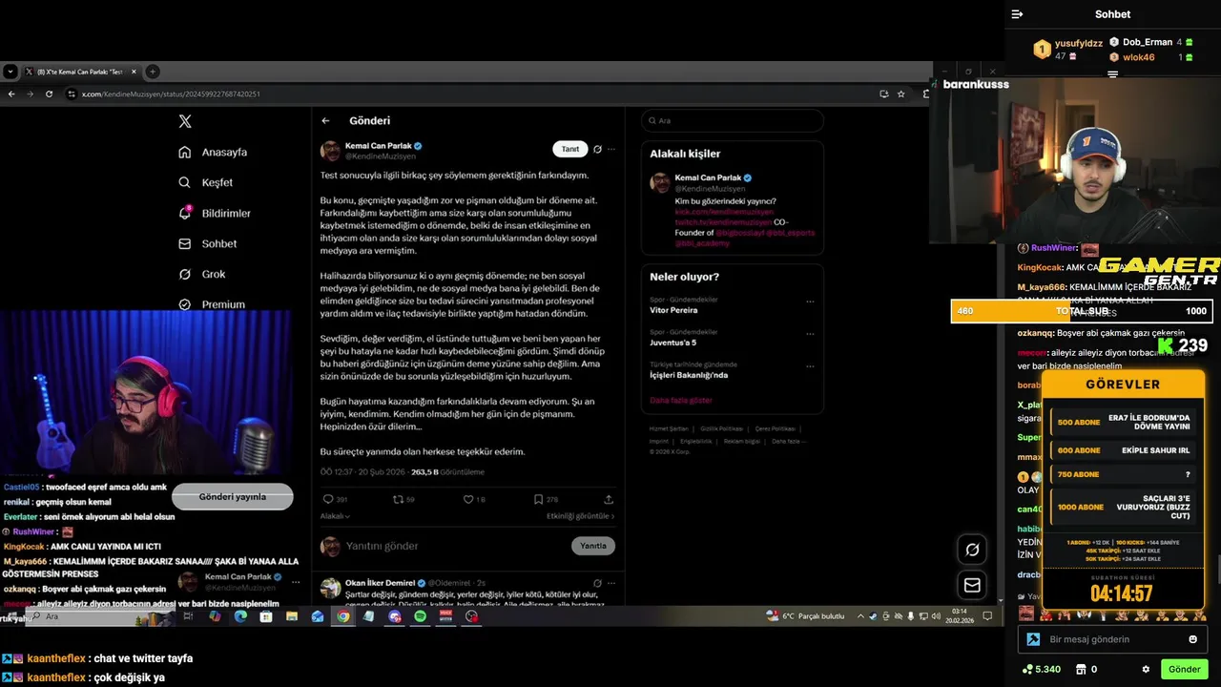Click the Gönderi yayınla button
Viewport: 1221px width, 687px height.
[233, 496]
